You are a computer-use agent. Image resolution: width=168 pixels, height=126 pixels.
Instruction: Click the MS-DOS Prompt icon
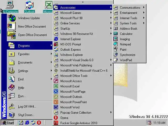point(56,44)
